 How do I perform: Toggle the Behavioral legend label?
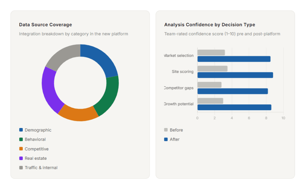click(x=35, y=139)
